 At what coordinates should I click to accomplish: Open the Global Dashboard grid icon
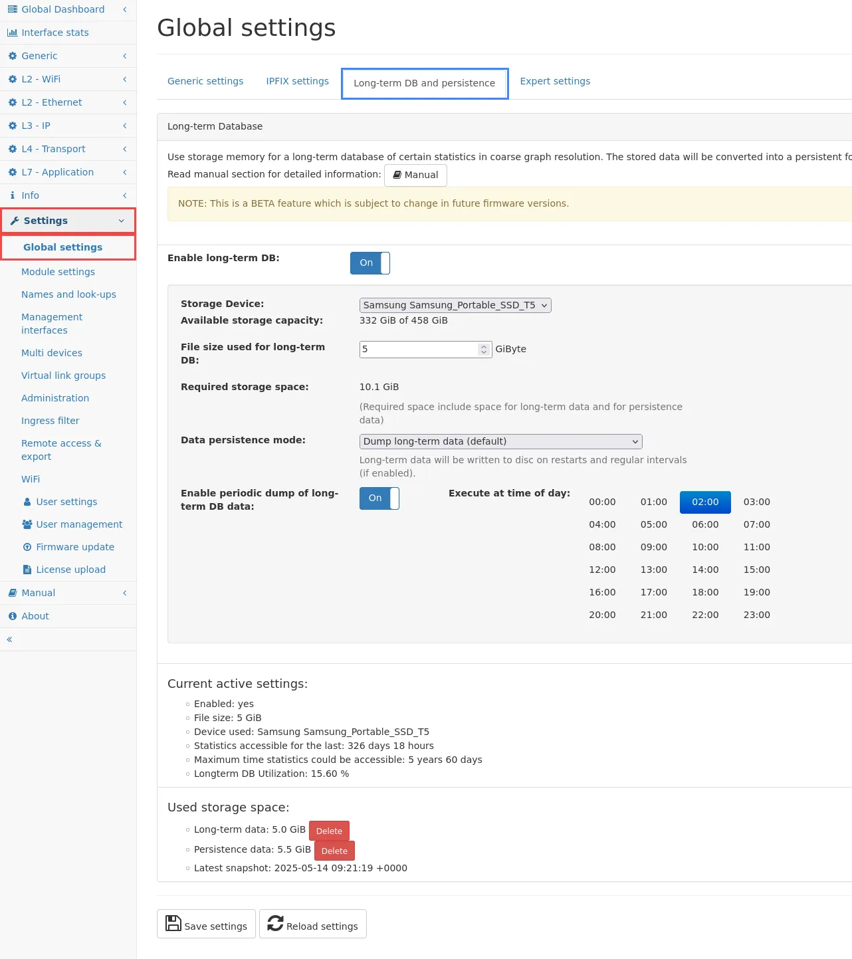click(13, 9)
